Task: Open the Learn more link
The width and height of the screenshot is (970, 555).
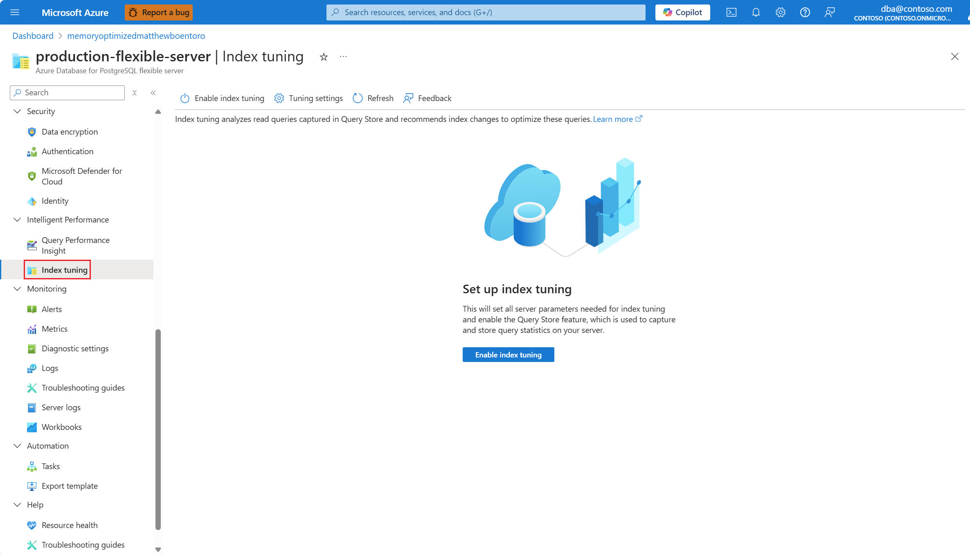Action: [x=617, y=119]
